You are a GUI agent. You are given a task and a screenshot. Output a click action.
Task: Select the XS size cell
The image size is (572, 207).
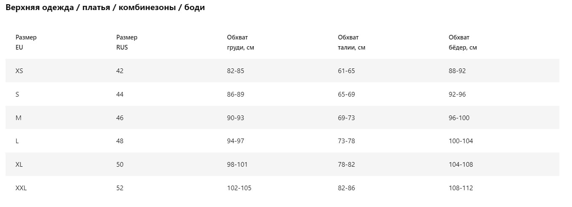[x=19, y=71]
